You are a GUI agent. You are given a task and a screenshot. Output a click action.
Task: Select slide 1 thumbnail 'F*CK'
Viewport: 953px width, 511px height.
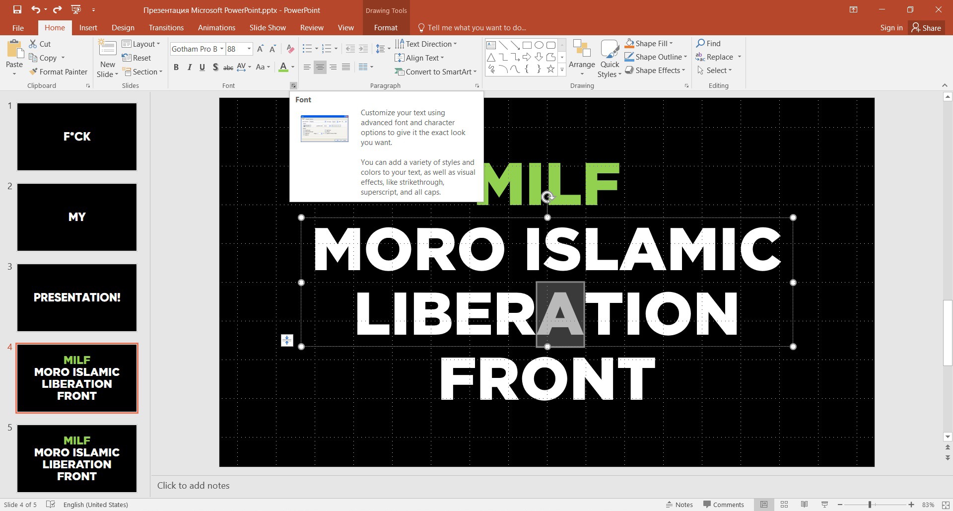[77, 137]
